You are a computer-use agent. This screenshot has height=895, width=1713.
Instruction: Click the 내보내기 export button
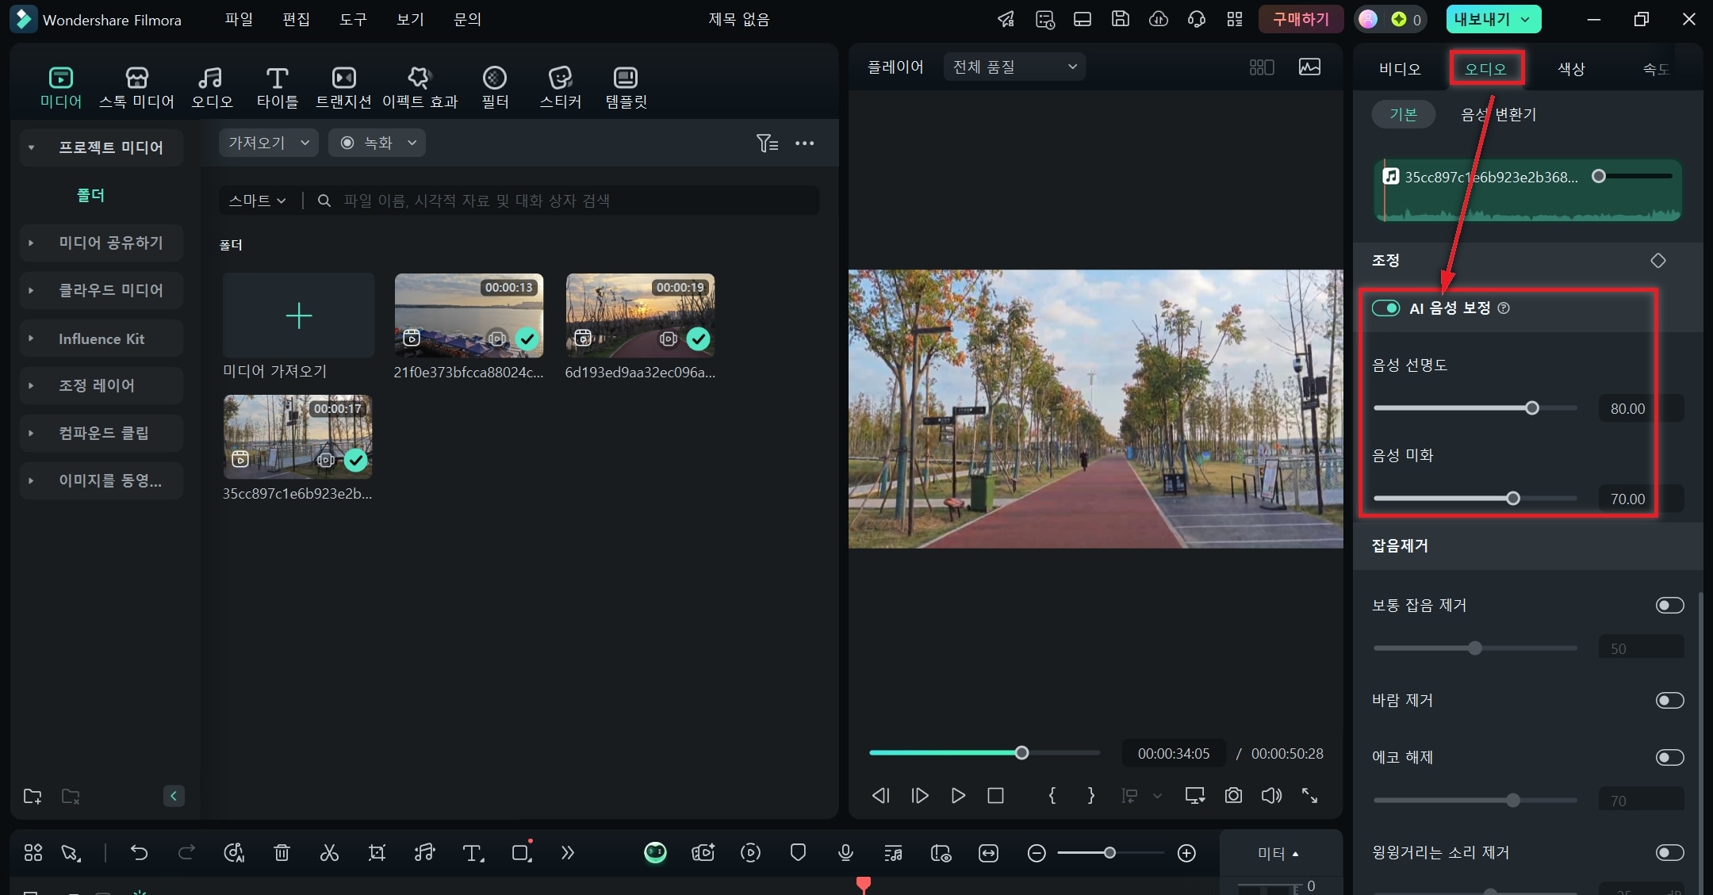pos(1493,19)
